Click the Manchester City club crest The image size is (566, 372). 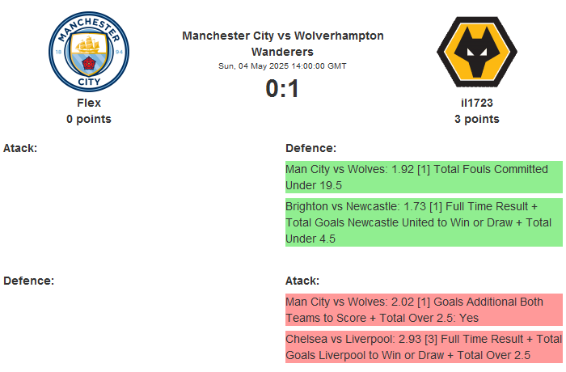pyautogui.click(x=89, y=50)
